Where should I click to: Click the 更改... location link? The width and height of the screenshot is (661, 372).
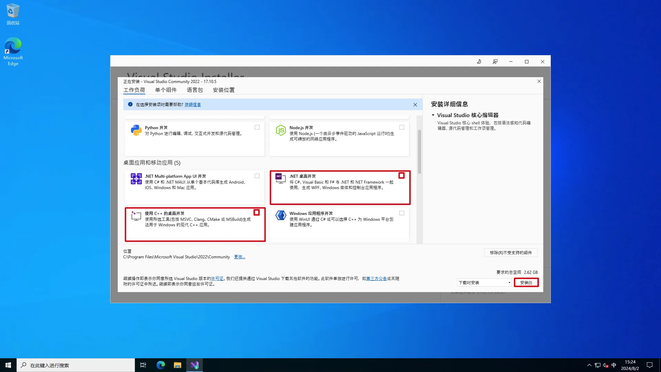(x=240, y=257)
